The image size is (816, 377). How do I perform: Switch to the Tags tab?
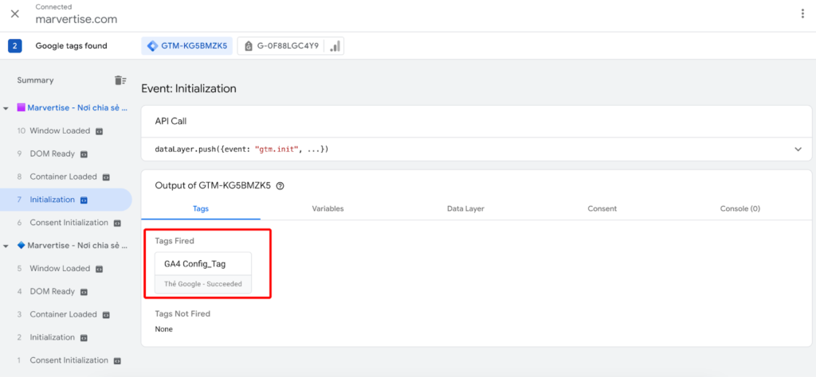pyautogui.click(x=201, y=208)
